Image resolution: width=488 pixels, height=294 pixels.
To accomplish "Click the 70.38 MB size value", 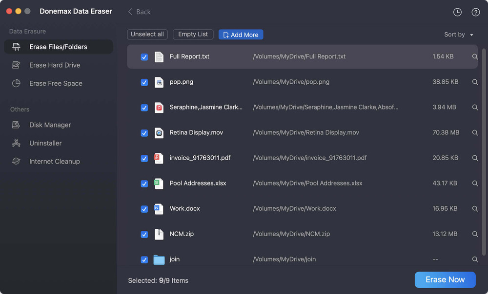I will pos(446,132).
